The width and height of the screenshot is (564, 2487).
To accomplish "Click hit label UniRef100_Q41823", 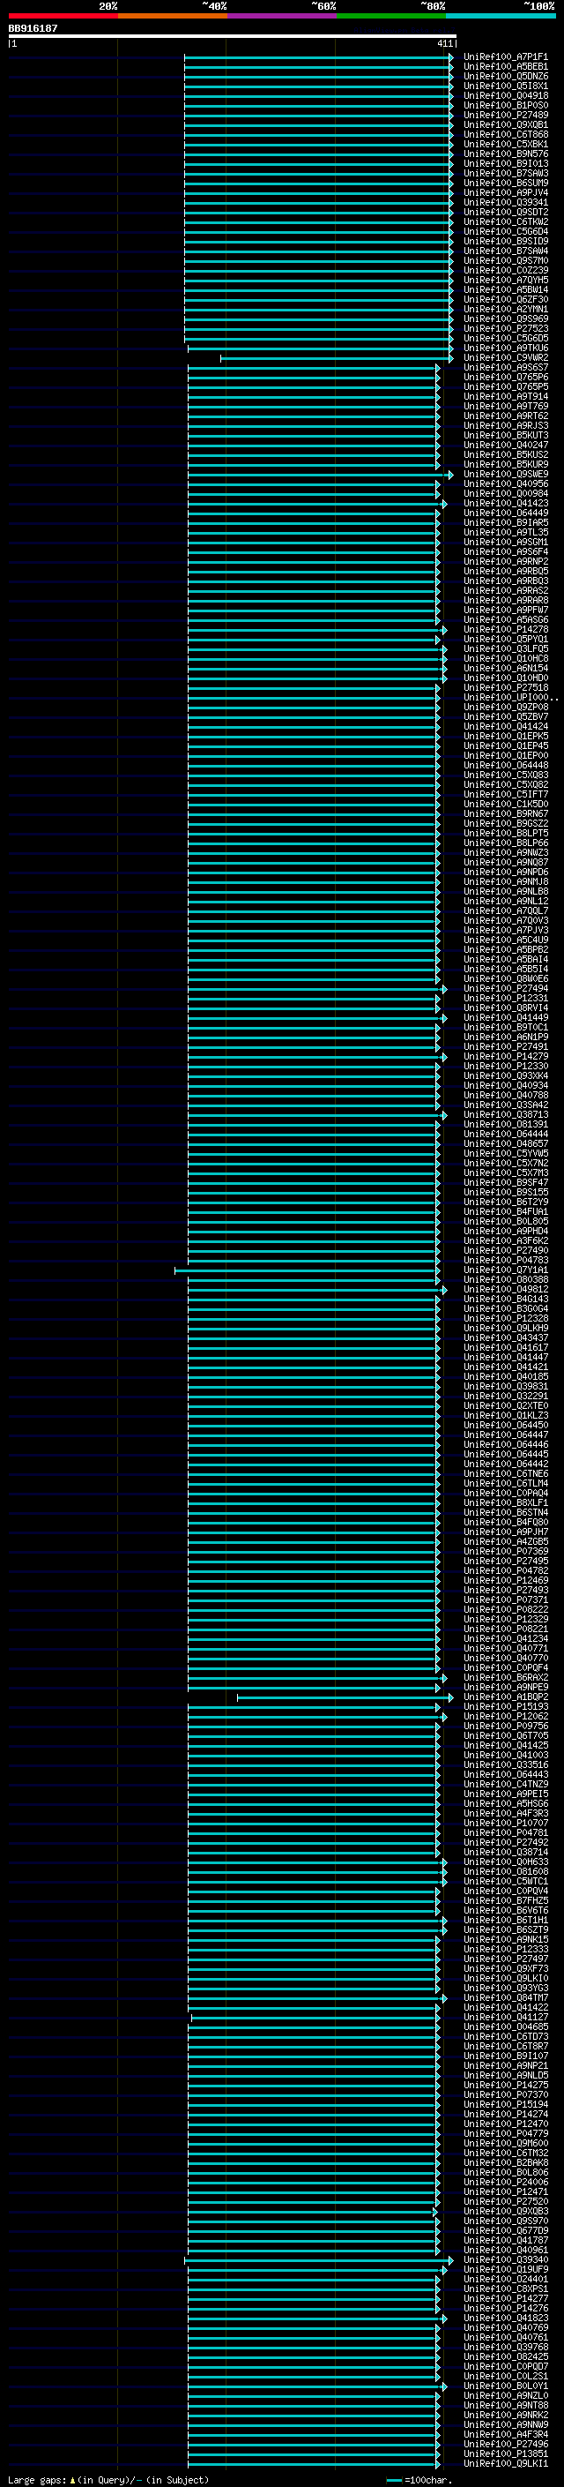I will (x=506, y=2317).
